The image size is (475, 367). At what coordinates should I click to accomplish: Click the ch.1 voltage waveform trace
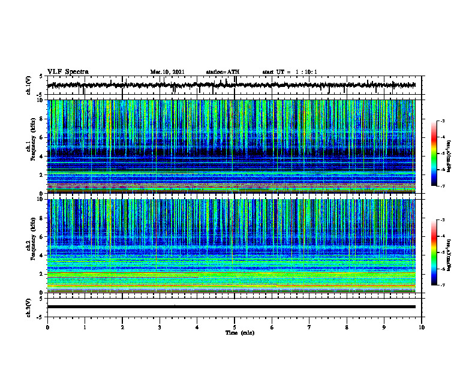[x=231, y=85]
